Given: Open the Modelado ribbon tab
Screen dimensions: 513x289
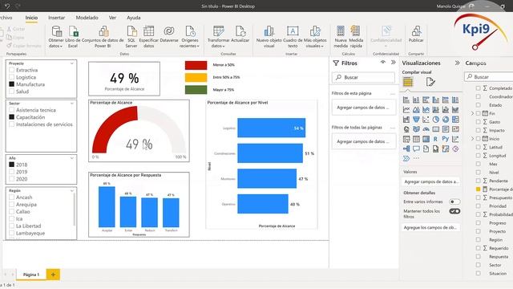Looking at the screenshot, I should (87, 18).
